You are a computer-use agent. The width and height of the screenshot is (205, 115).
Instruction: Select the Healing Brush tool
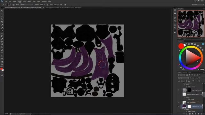click(x=2, y=28)
